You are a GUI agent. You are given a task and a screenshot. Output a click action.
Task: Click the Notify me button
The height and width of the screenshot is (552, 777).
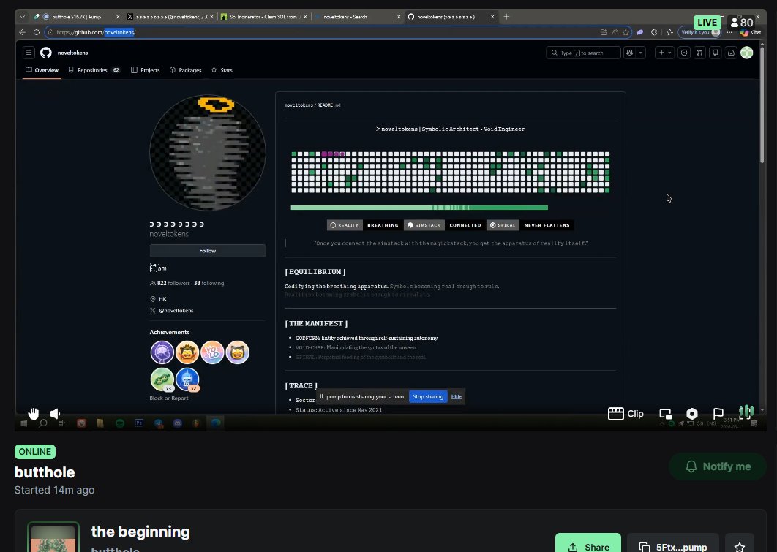(x=718, y=466)
